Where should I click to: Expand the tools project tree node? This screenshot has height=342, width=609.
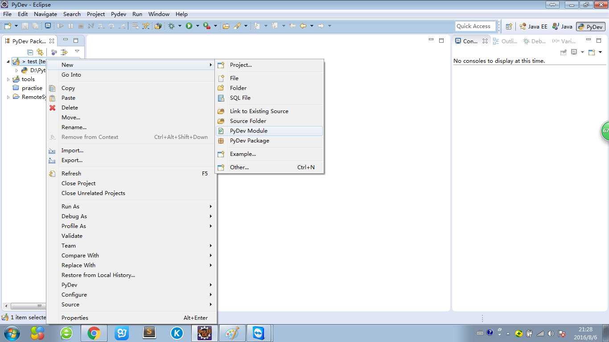[x=8, y=79]
